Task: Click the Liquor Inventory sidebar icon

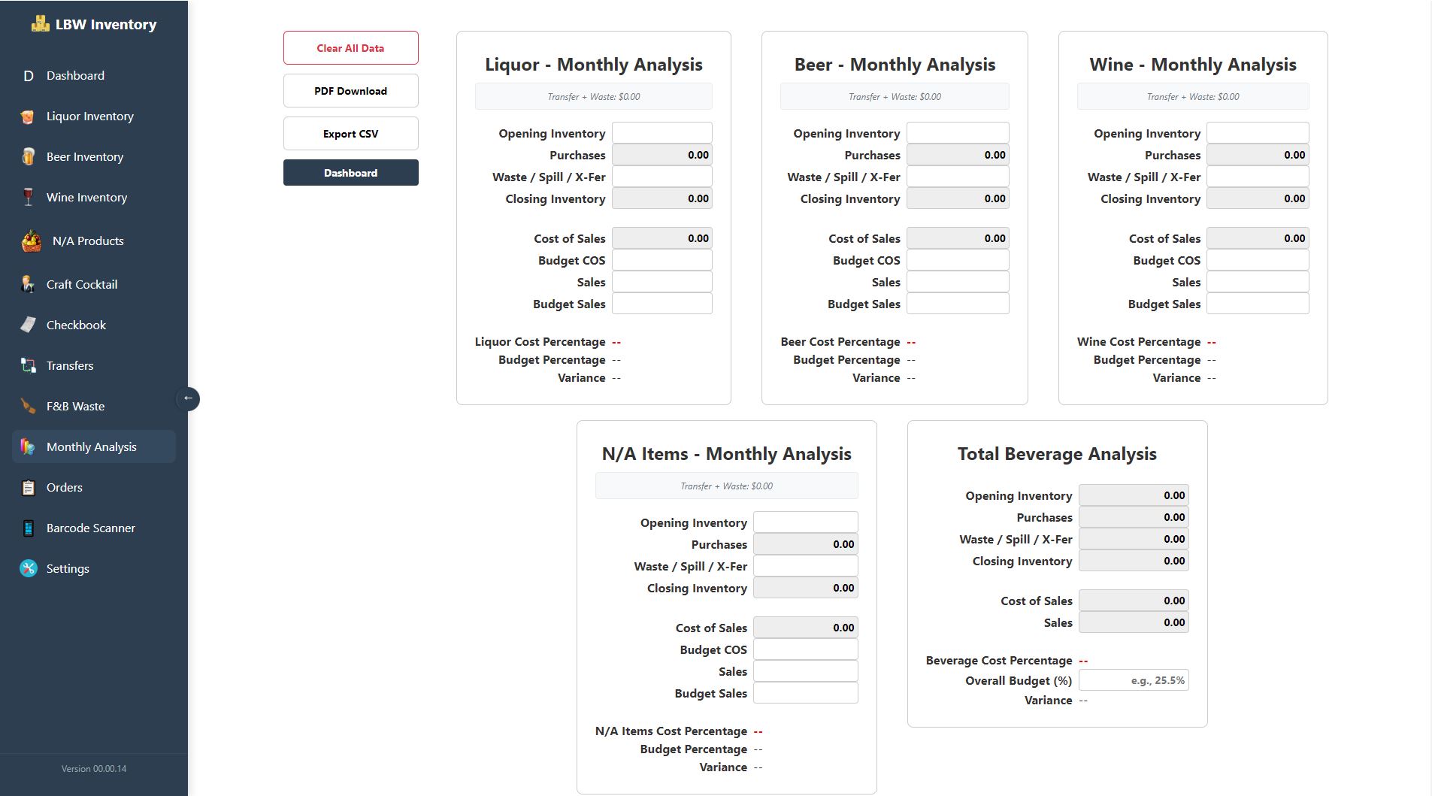Action: pyautogui.click(x=28, y=117)
